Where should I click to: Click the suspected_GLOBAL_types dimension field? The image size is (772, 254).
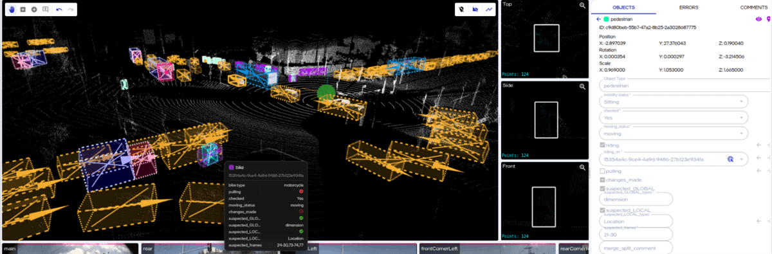pyautogui.click(x=636, y=199)
